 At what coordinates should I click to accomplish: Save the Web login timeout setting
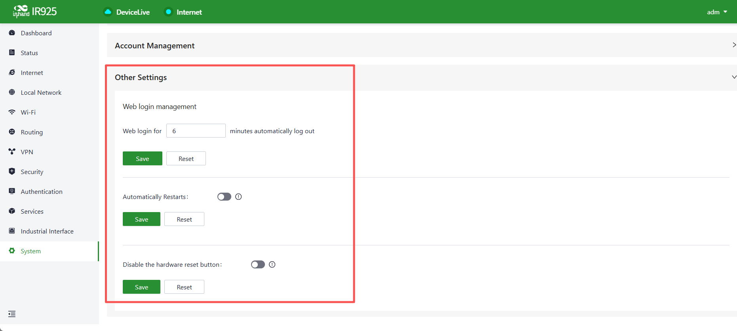coord(143,159)
